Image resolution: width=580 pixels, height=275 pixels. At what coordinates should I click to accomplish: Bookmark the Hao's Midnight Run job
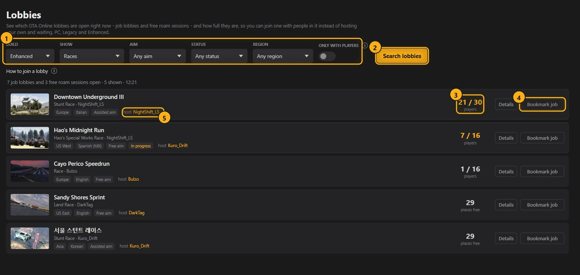[x=542, y=138]
